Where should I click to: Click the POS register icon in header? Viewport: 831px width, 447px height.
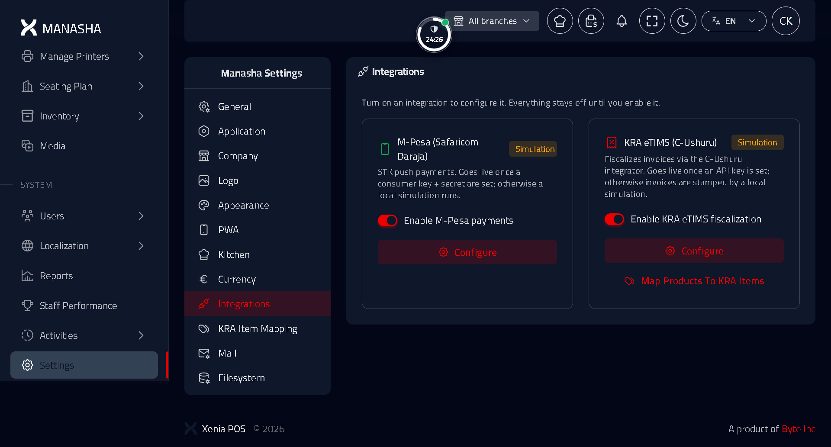[591, 21]
